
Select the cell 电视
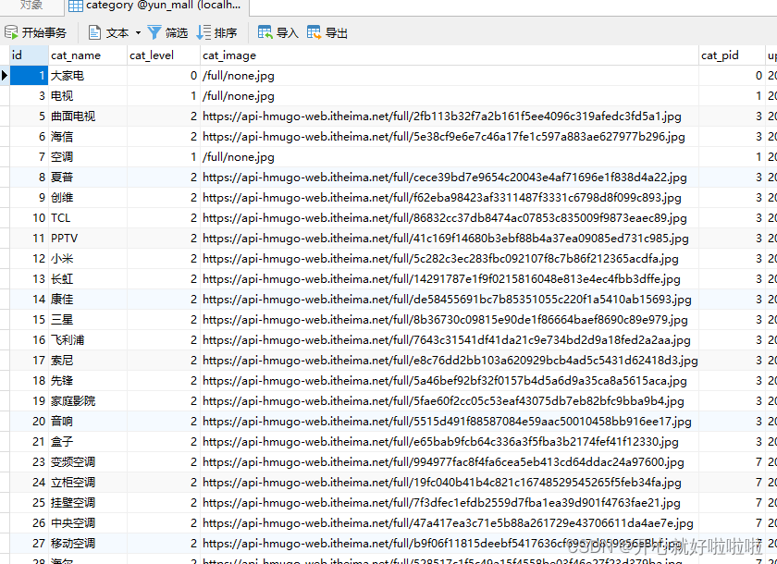(x=88, y=95)
